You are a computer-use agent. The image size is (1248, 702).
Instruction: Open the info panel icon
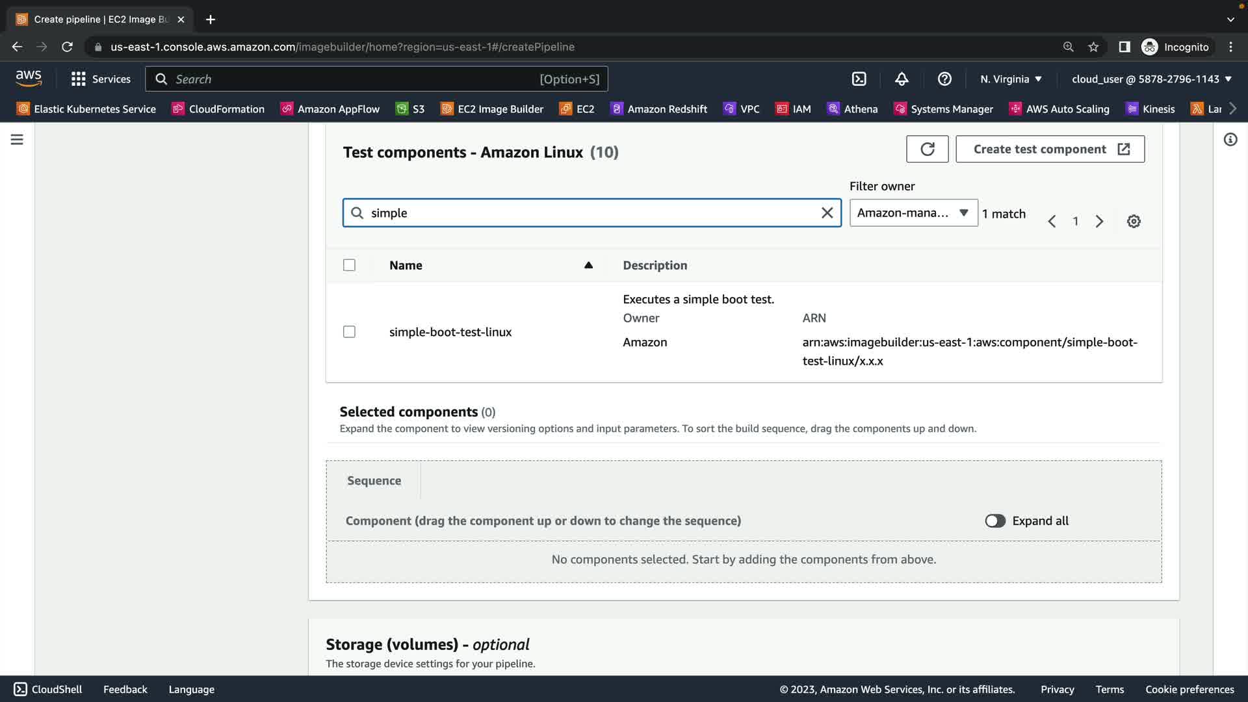click(1230, 140)
